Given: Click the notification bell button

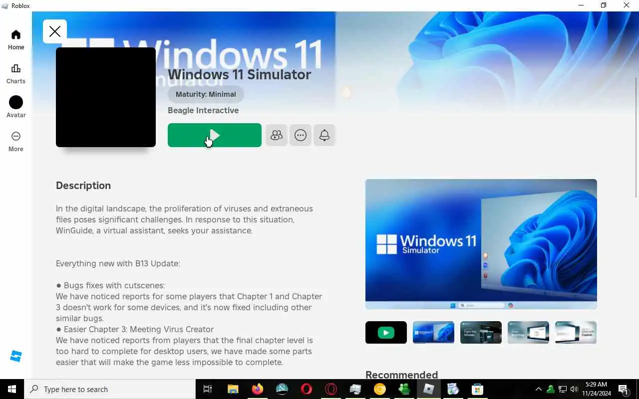Looking at the screenshot, I should pos(324,135).
